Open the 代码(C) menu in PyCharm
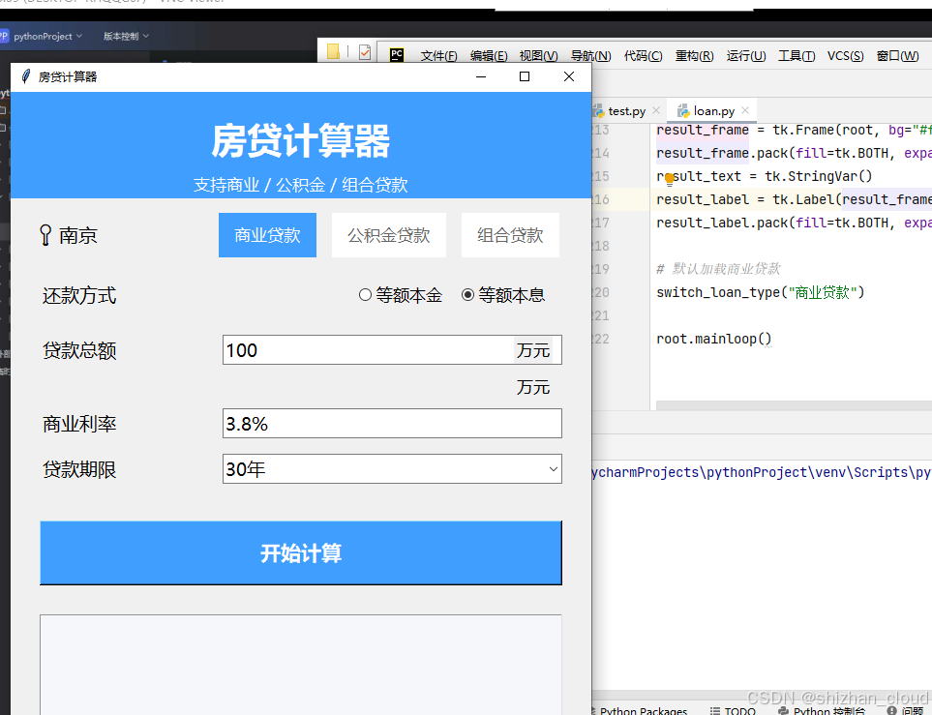This screenshot has width=932, height=715. pyautogui.click(x=644, y=56)
